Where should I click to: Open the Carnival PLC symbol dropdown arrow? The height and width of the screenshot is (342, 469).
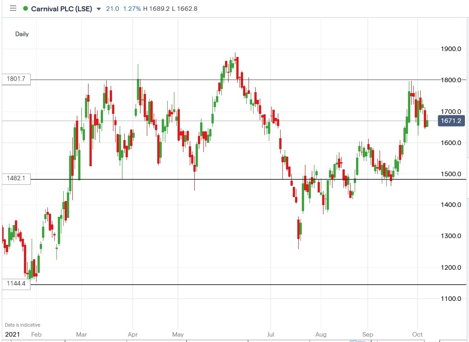coord(98,8)
